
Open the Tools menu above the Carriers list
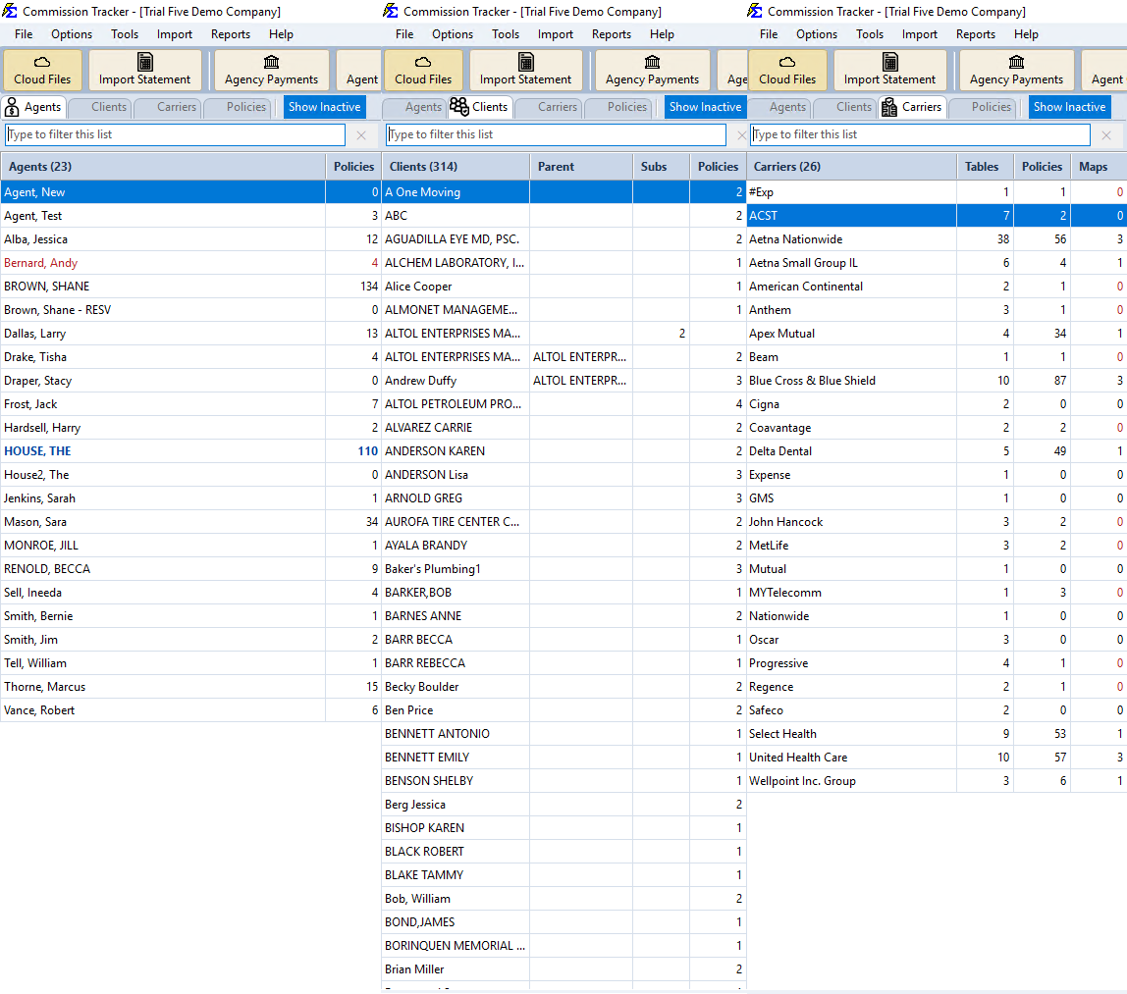point(870,33)
